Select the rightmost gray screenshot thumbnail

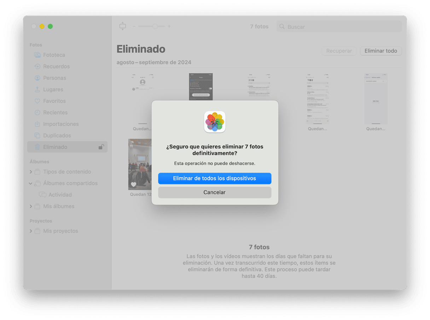376,99
